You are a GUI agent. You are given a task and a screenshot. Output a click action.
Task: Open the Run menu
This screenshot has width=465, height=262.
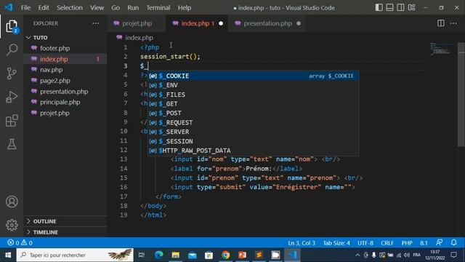133,8
